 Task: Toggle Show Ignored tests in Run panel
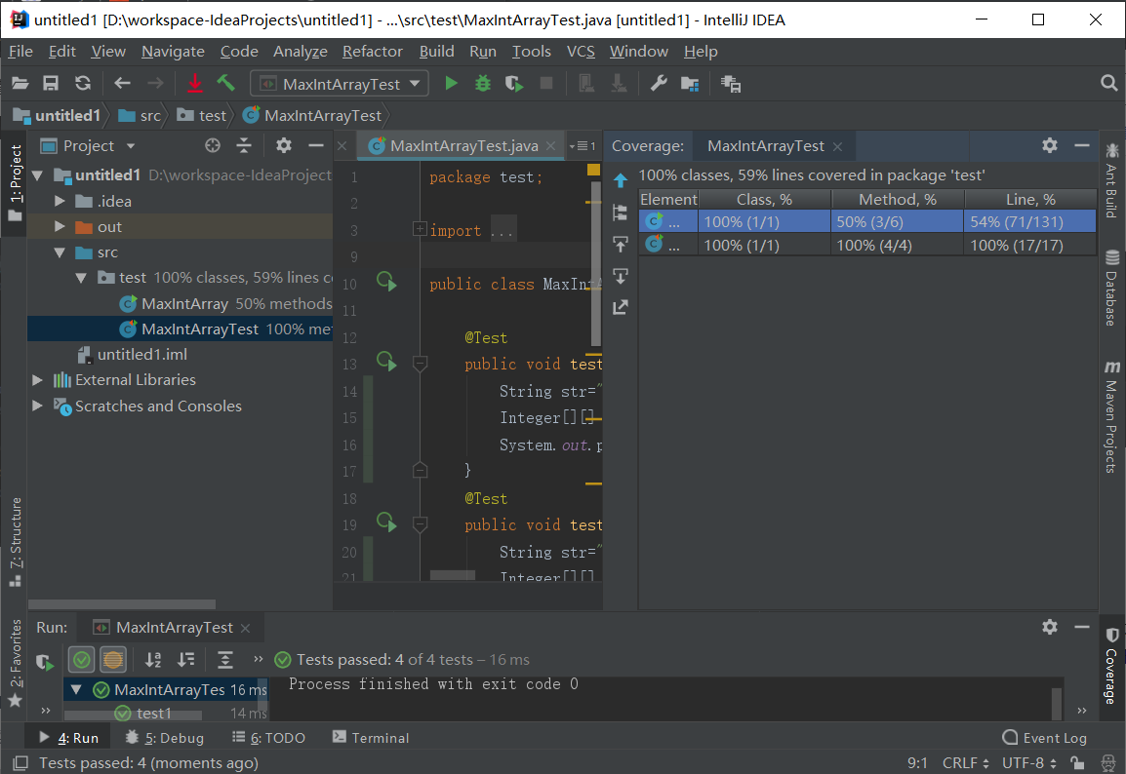pos(113,660)
